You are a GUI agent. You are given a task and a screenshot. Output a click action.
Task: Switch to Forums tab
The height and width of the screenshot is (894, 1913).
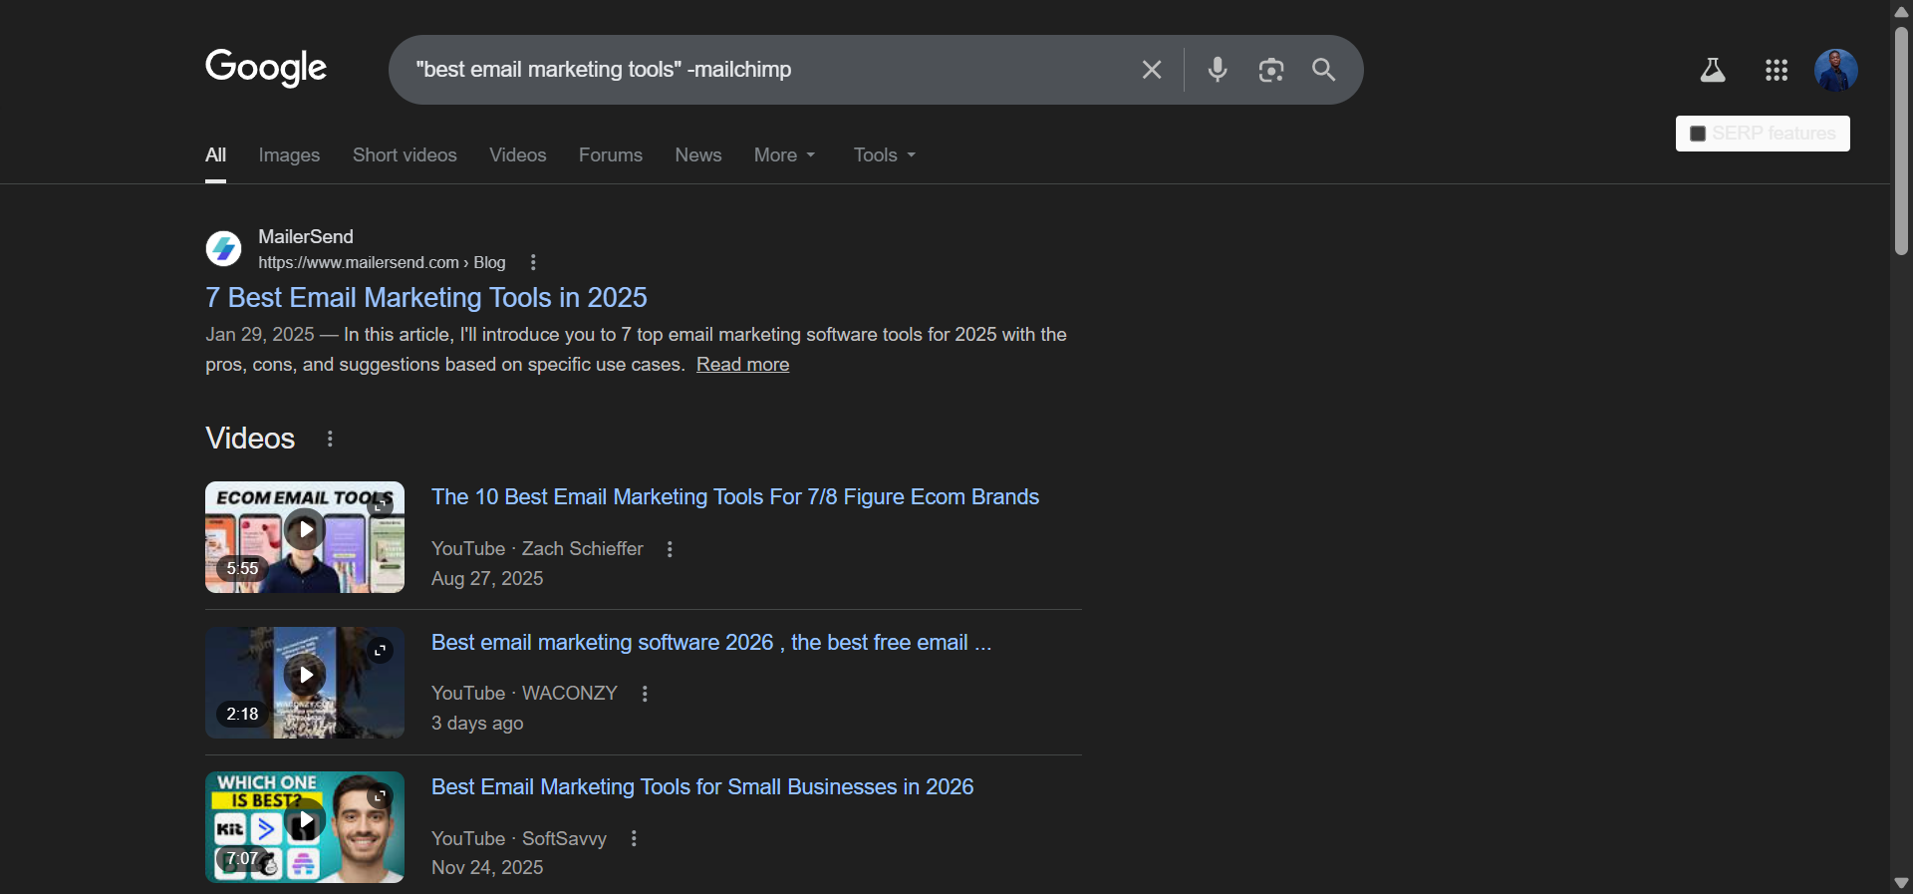(611, 155)
